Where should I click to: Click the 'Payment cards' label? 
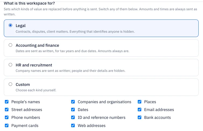coord(25,126)
